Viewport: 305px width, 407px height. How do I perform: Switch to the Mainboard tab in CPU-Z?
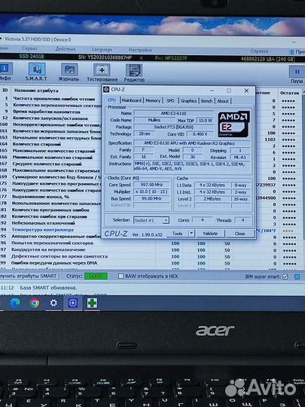pos(132,100)
